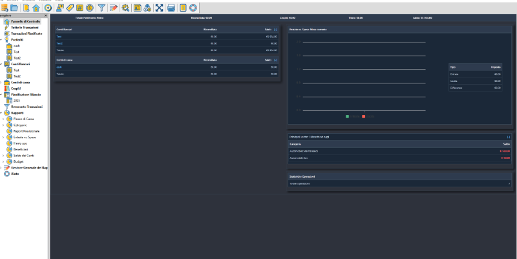Close the Navigator panel
Viewport: 517px width, 259px height.
pyautogui.click(x=46, y=16)
